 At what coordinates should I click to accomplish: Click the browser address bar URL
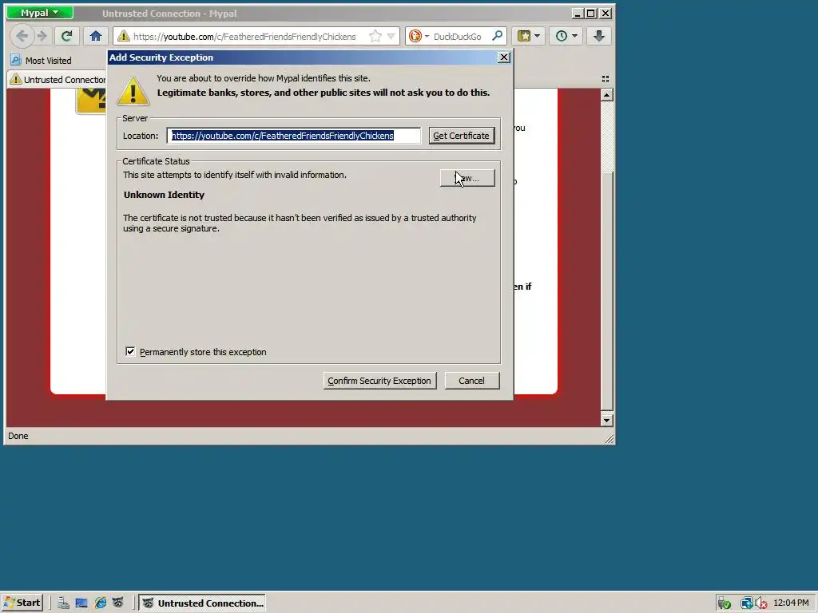pos(245,37)
